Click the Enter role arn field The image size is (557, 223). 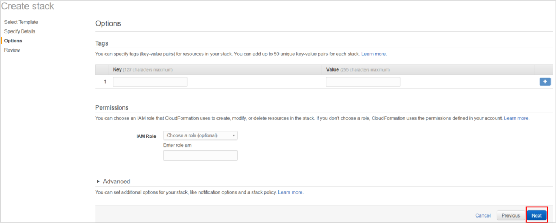point(200,155)
